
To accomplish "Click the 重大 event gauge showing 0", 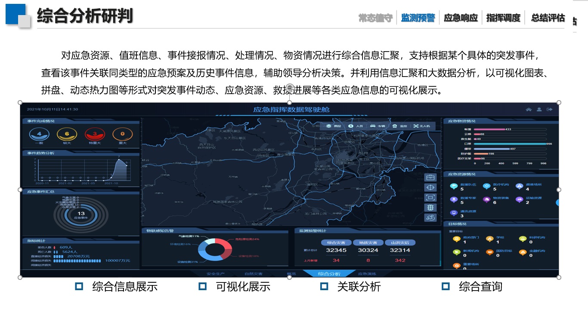I will pos(122,135).
